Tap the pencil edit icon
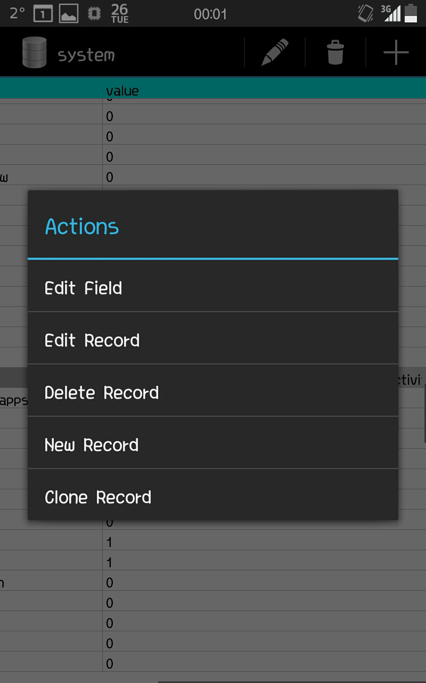 coord(275,52)
